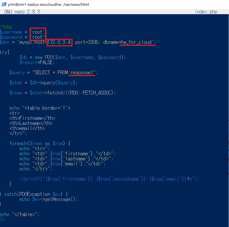This screenshot has height=227, width=229.
Task: Click the closing ?> PHP tag
Action: click(2, 220)
